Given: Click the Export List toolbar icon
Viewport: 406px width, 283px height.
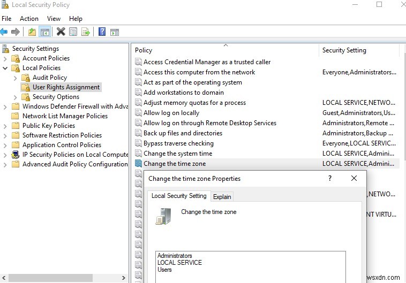Looking at the screenshot, I should tap(86, 32).
